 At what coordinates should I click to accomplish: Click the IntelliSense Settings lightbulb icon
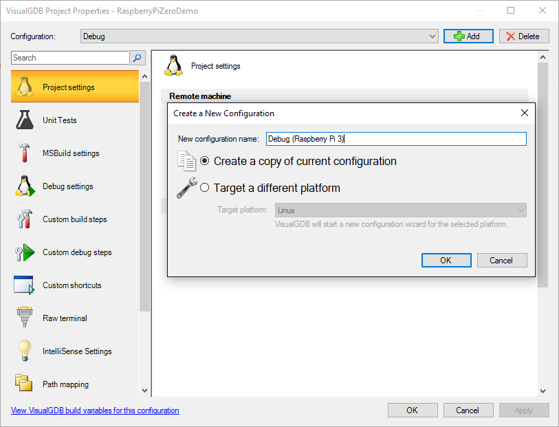pos(25,351)
